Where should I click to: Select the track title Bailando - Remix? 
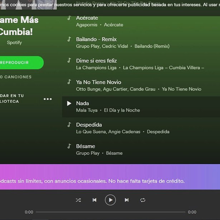click(x=96, y=39)
